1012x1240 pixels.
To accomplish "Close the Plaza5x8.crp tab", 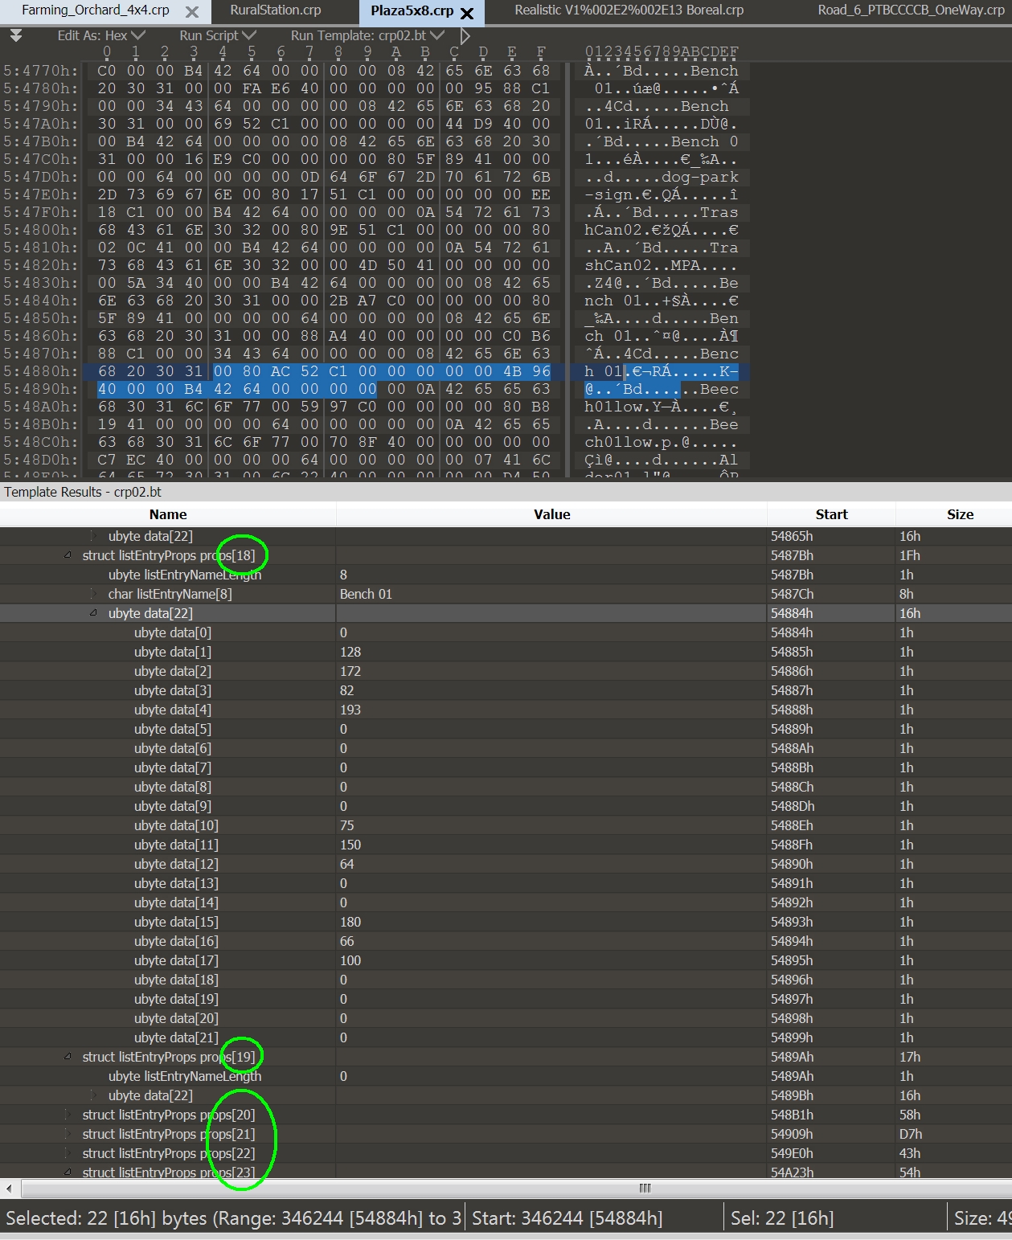I will [467, 13].
